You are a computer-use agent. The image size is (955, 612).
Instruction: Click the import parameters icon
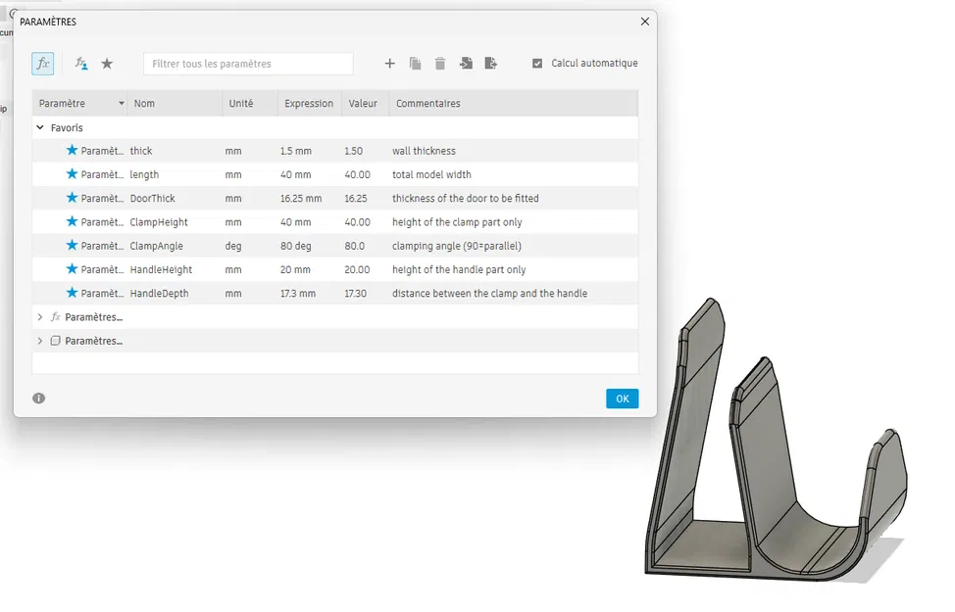tap(466, 64)
